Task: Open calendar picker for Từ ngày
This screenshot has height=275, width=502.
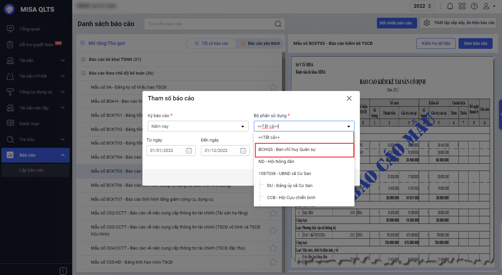Action: (189, 151)
